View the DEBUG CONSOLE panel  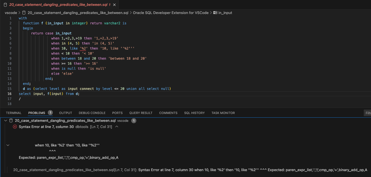tap(92, 113)
